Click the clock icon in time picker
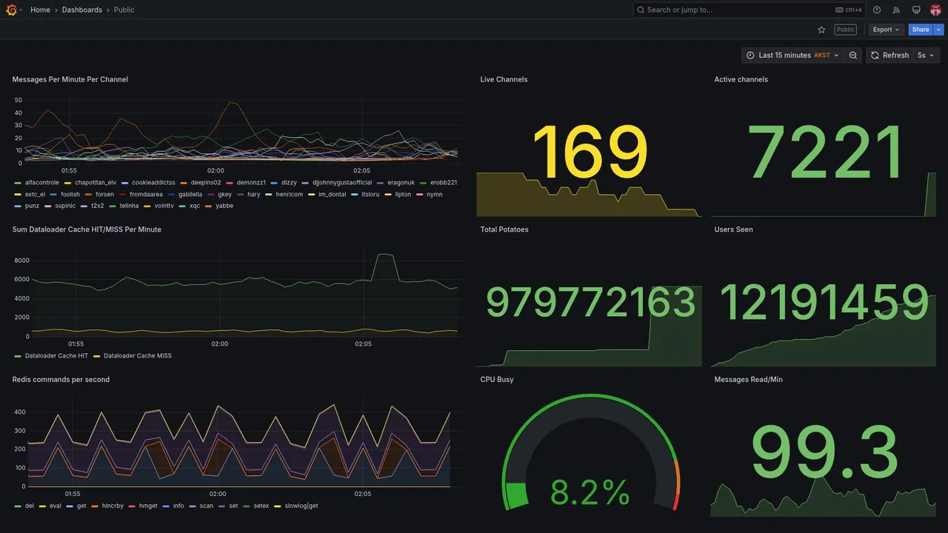The height and width of the screenshot is (533, 948). (x=750, y=56)
